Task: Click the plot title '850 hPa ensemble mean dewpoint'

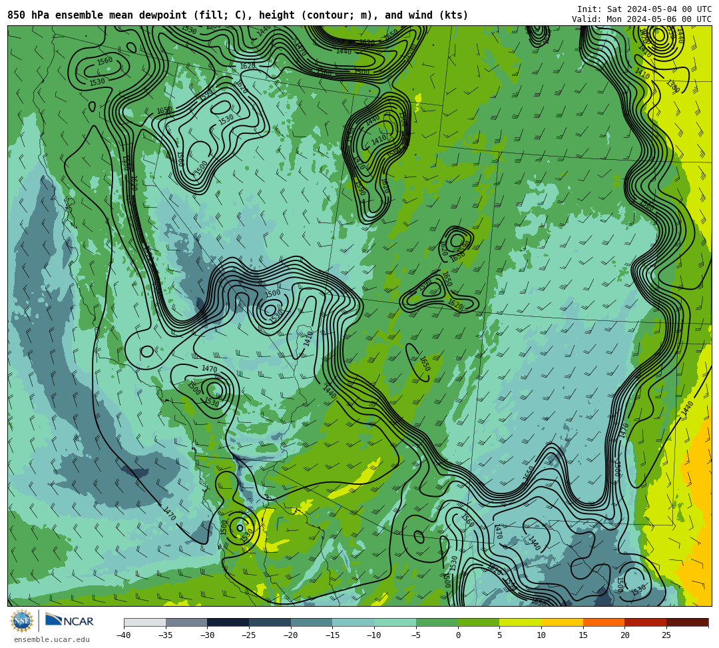Action: 97,15
